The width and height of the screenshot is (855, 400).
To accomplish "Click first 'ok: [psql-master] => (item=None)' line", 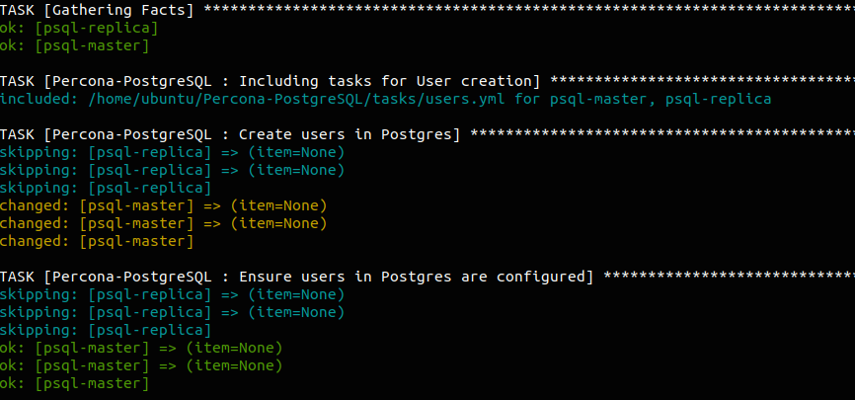I will 141,348.
